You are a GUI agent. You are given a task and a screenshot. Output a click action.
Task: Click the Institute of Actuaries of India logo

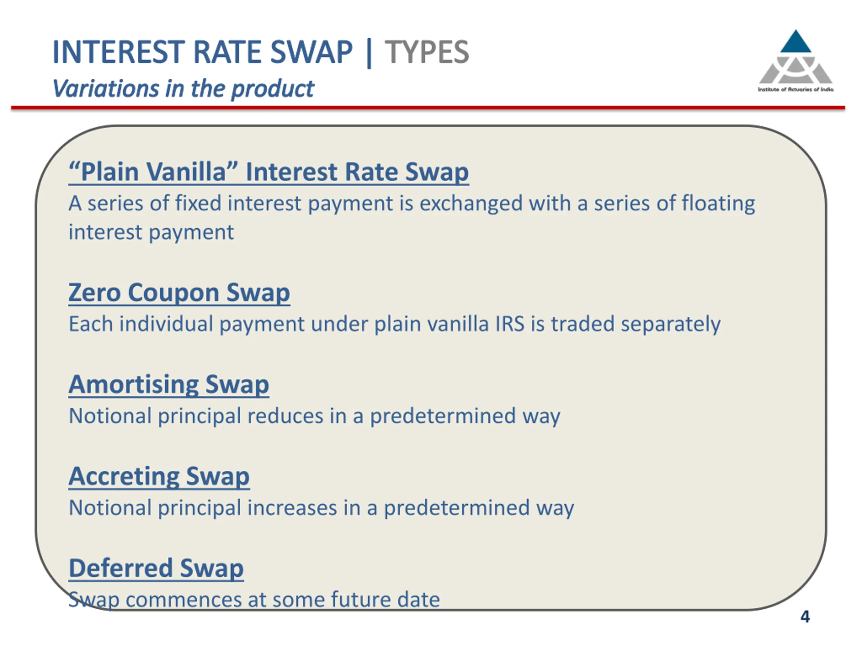pos(795,61)
